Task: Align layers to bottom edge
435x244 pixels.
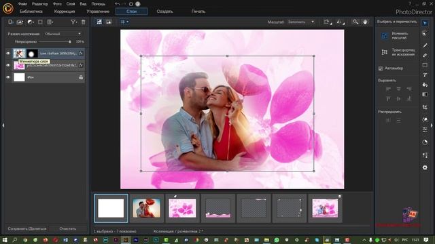Action: pyautogui.click(x=408, y=98)
